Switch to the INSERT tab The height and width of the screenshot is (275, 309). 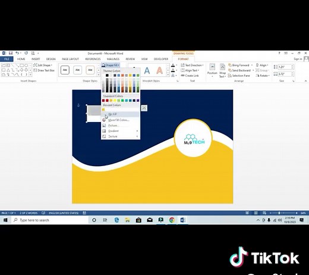point(36,59)
